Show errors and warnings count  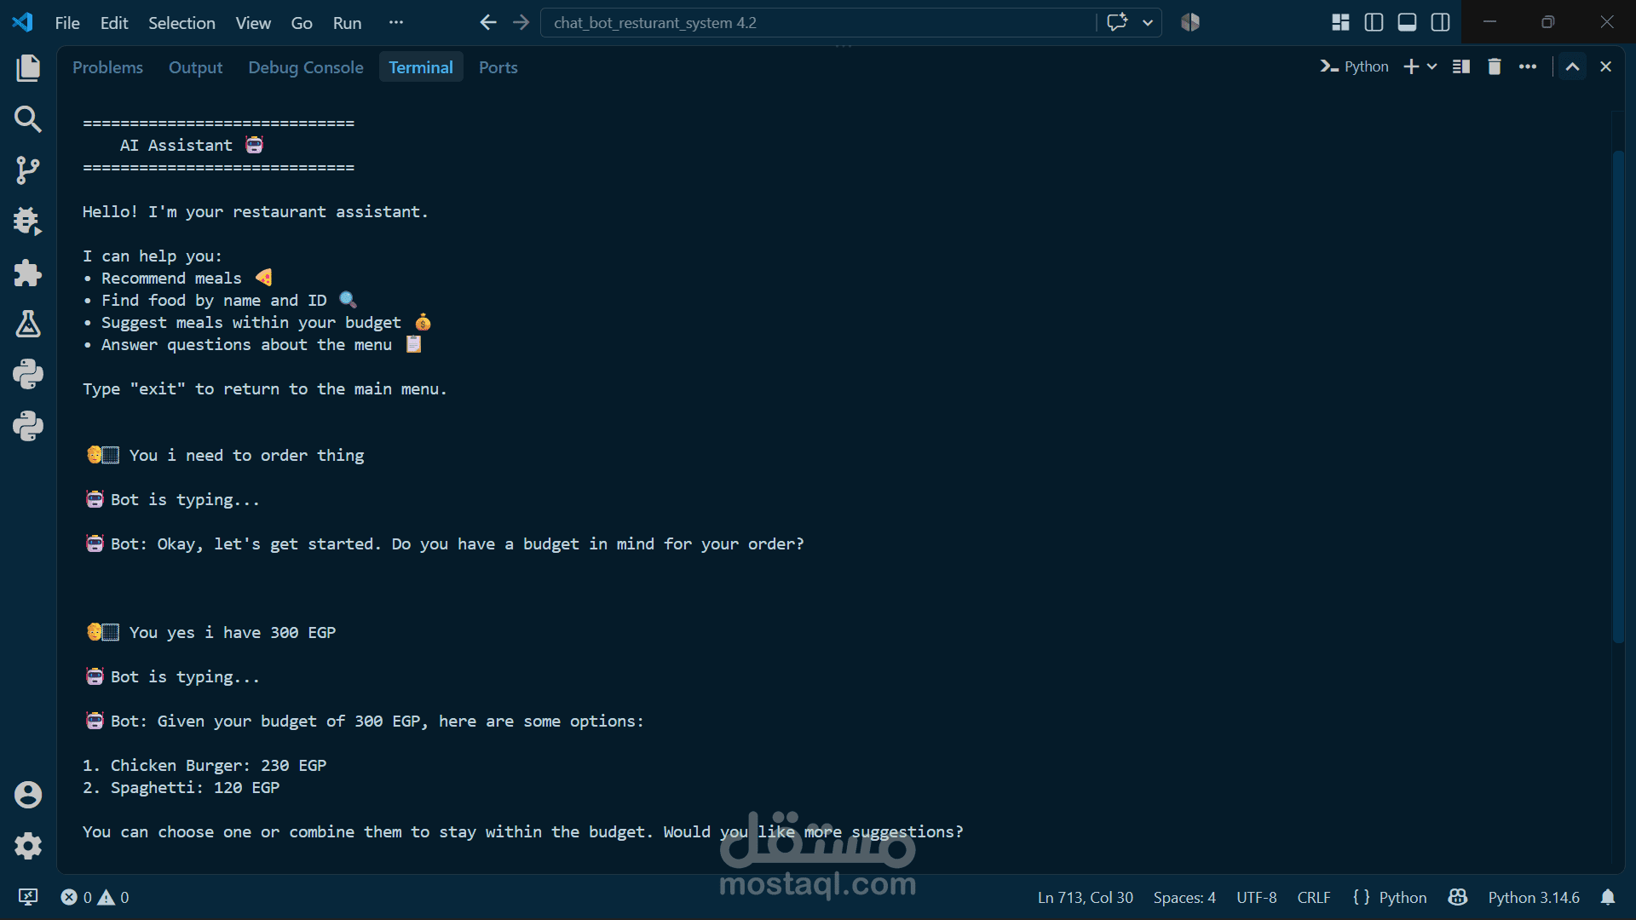pos(95,897)
